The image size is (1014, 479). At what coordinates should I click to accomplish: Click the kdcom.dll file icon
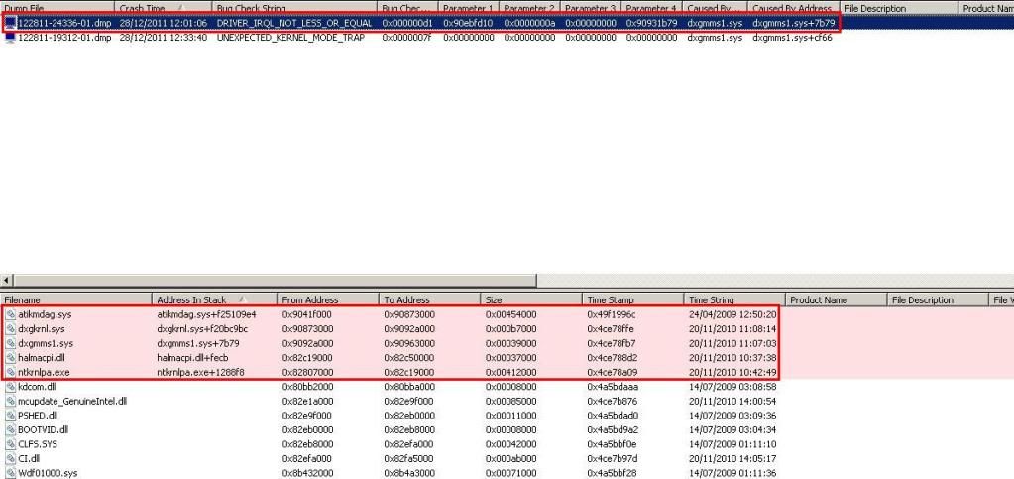[x=10, y=386]
